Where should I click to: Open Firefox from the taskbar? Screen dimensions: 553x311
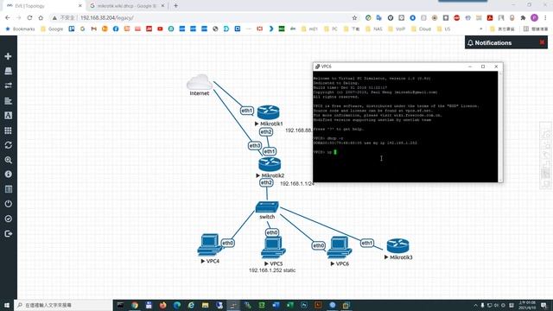click(162, 305)
